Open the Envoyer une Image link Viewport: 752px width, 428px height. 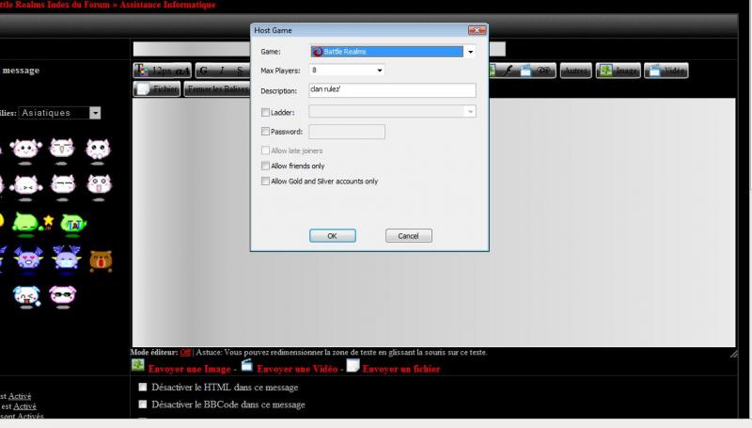[190, 369]
